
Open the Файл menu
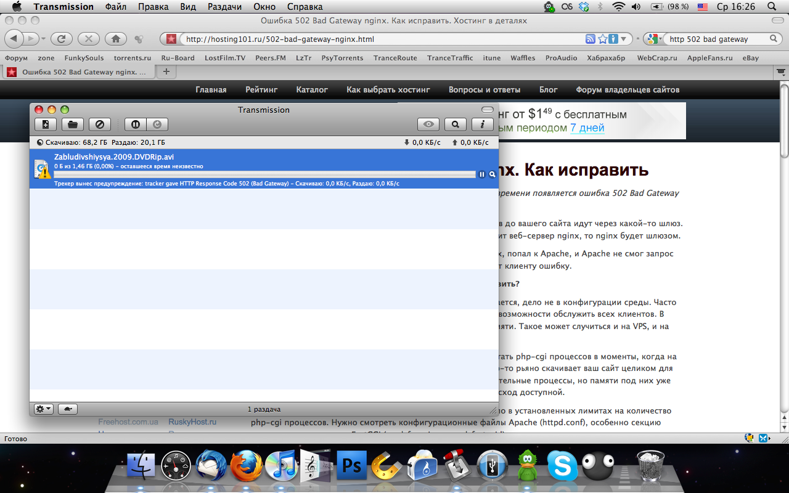pos(117,7)
